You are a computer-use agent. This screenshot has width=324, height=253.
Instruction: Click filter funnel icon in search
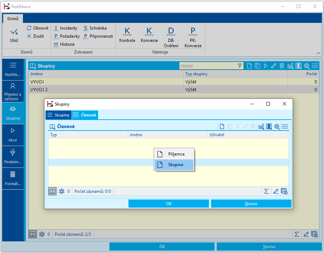pyautogui.click(x=240, y=66)
